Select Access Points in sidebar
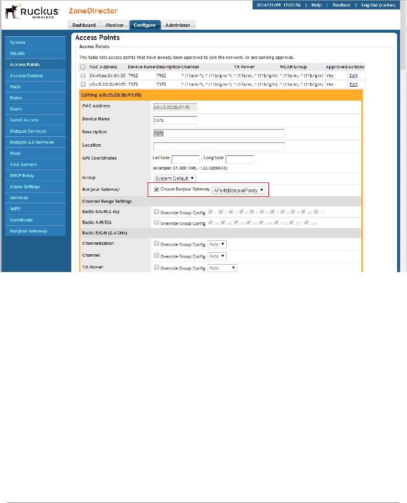Viewport: 407px width, 503px height. (35, 64)
